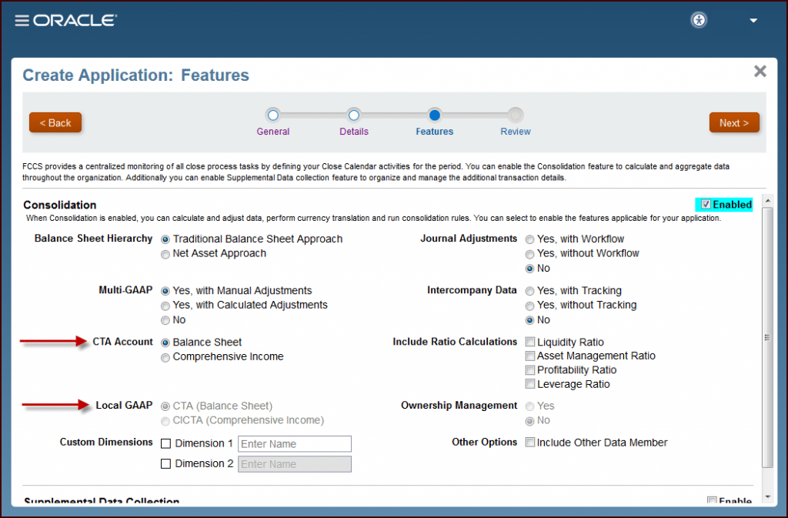Screen dimensions: 788x518
Task: Toggle the Consolidation Enabled checkbox
Action: pos(706,205)
